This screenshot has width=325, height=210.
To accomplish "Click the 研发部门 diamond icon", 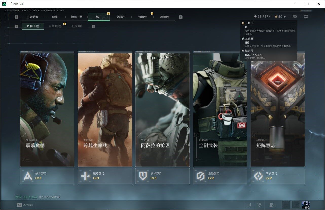I will pyautogui.click(x=258, y=176).
